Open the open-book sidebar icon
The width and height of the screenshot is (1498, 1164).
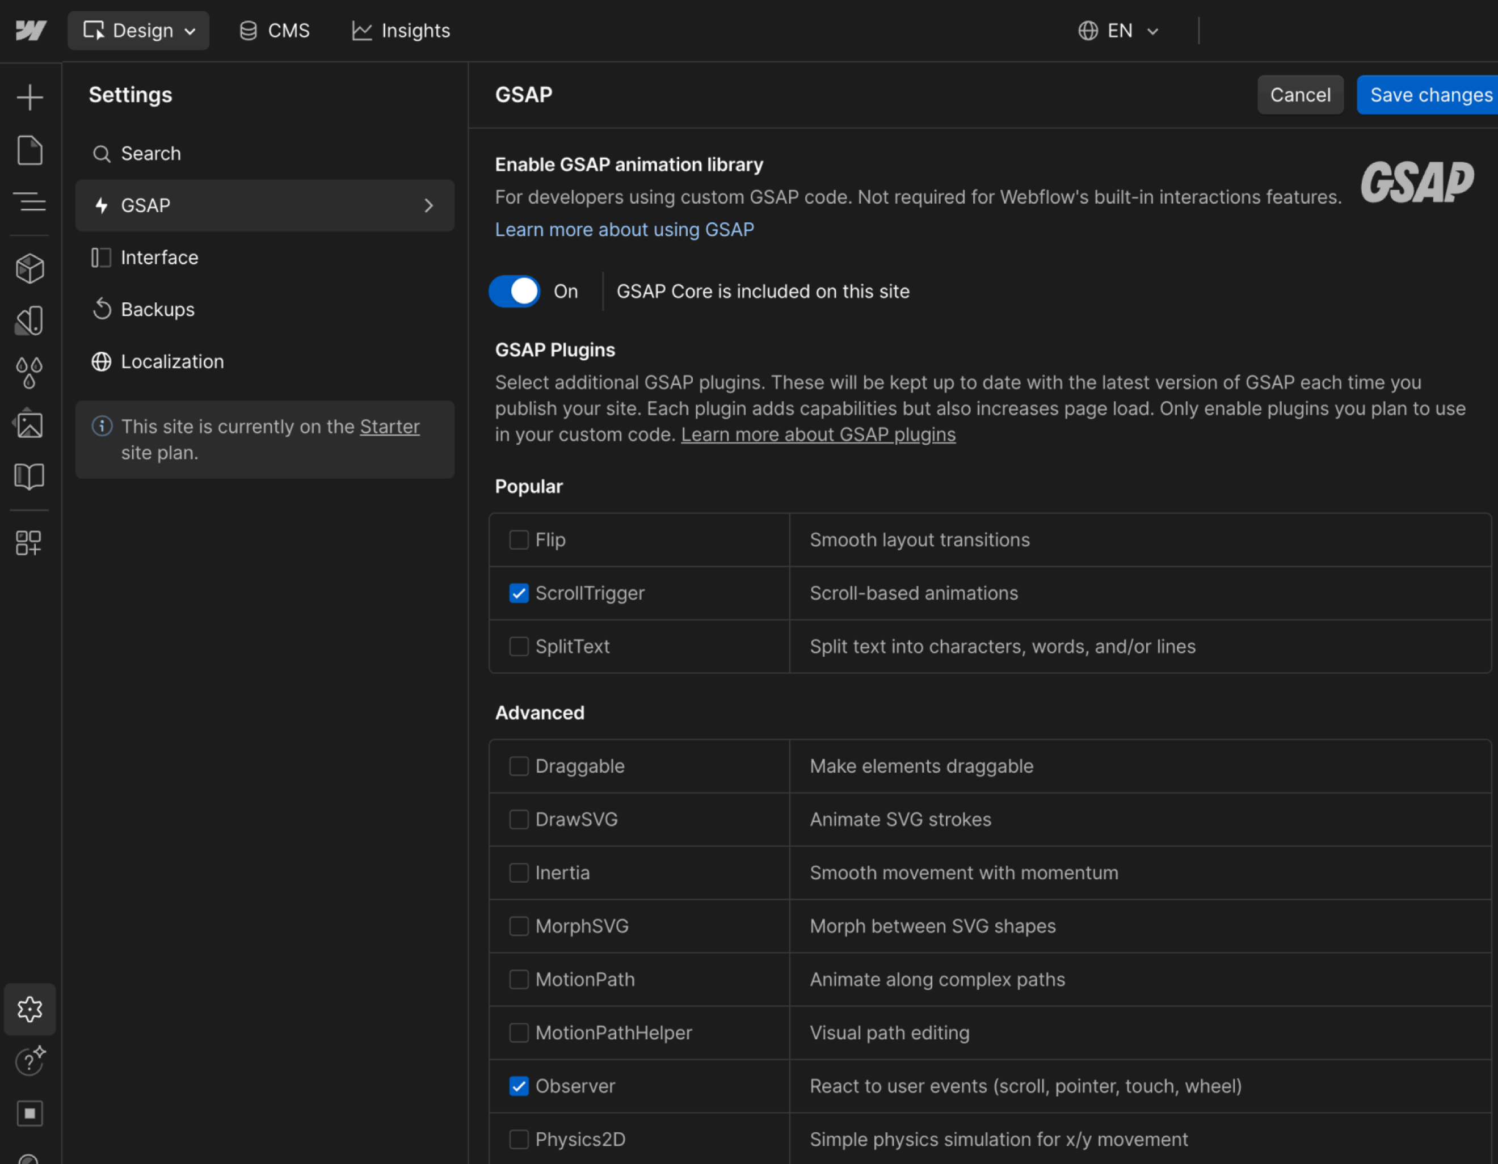pyautogui.click(x=30, y=476)
